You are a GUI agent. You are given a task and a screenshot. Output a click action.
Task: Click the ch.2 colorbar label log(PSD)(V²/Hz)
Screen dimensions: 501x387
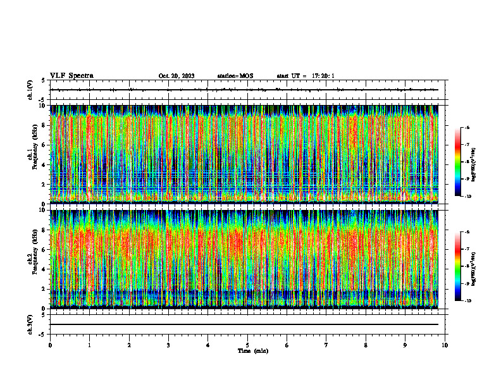click(x=474, y=269)
